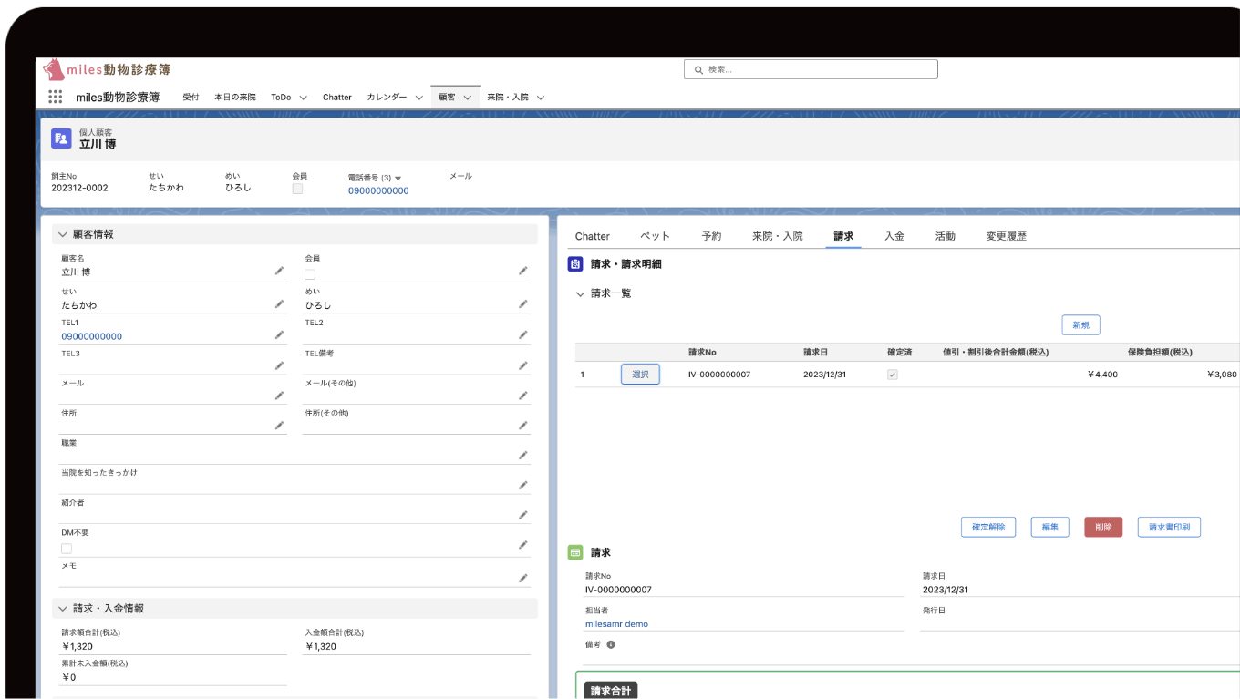Screen dimensions: 1240x699
Task: Click the 備考 info icon
Action: click(611, 644)
